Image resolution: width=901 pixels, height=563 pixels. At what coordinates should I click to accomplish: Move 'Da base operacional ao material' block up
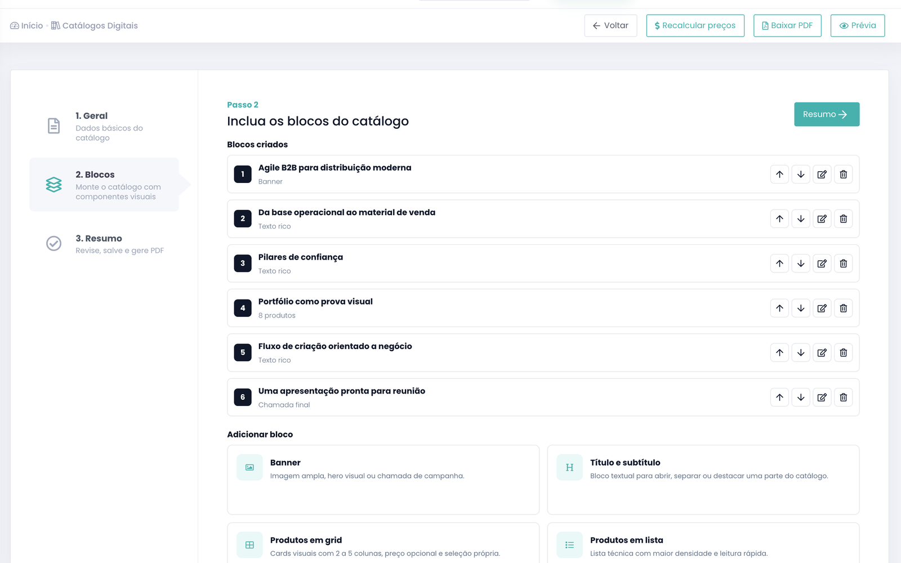pyautogui.click(x=779, y=218)
